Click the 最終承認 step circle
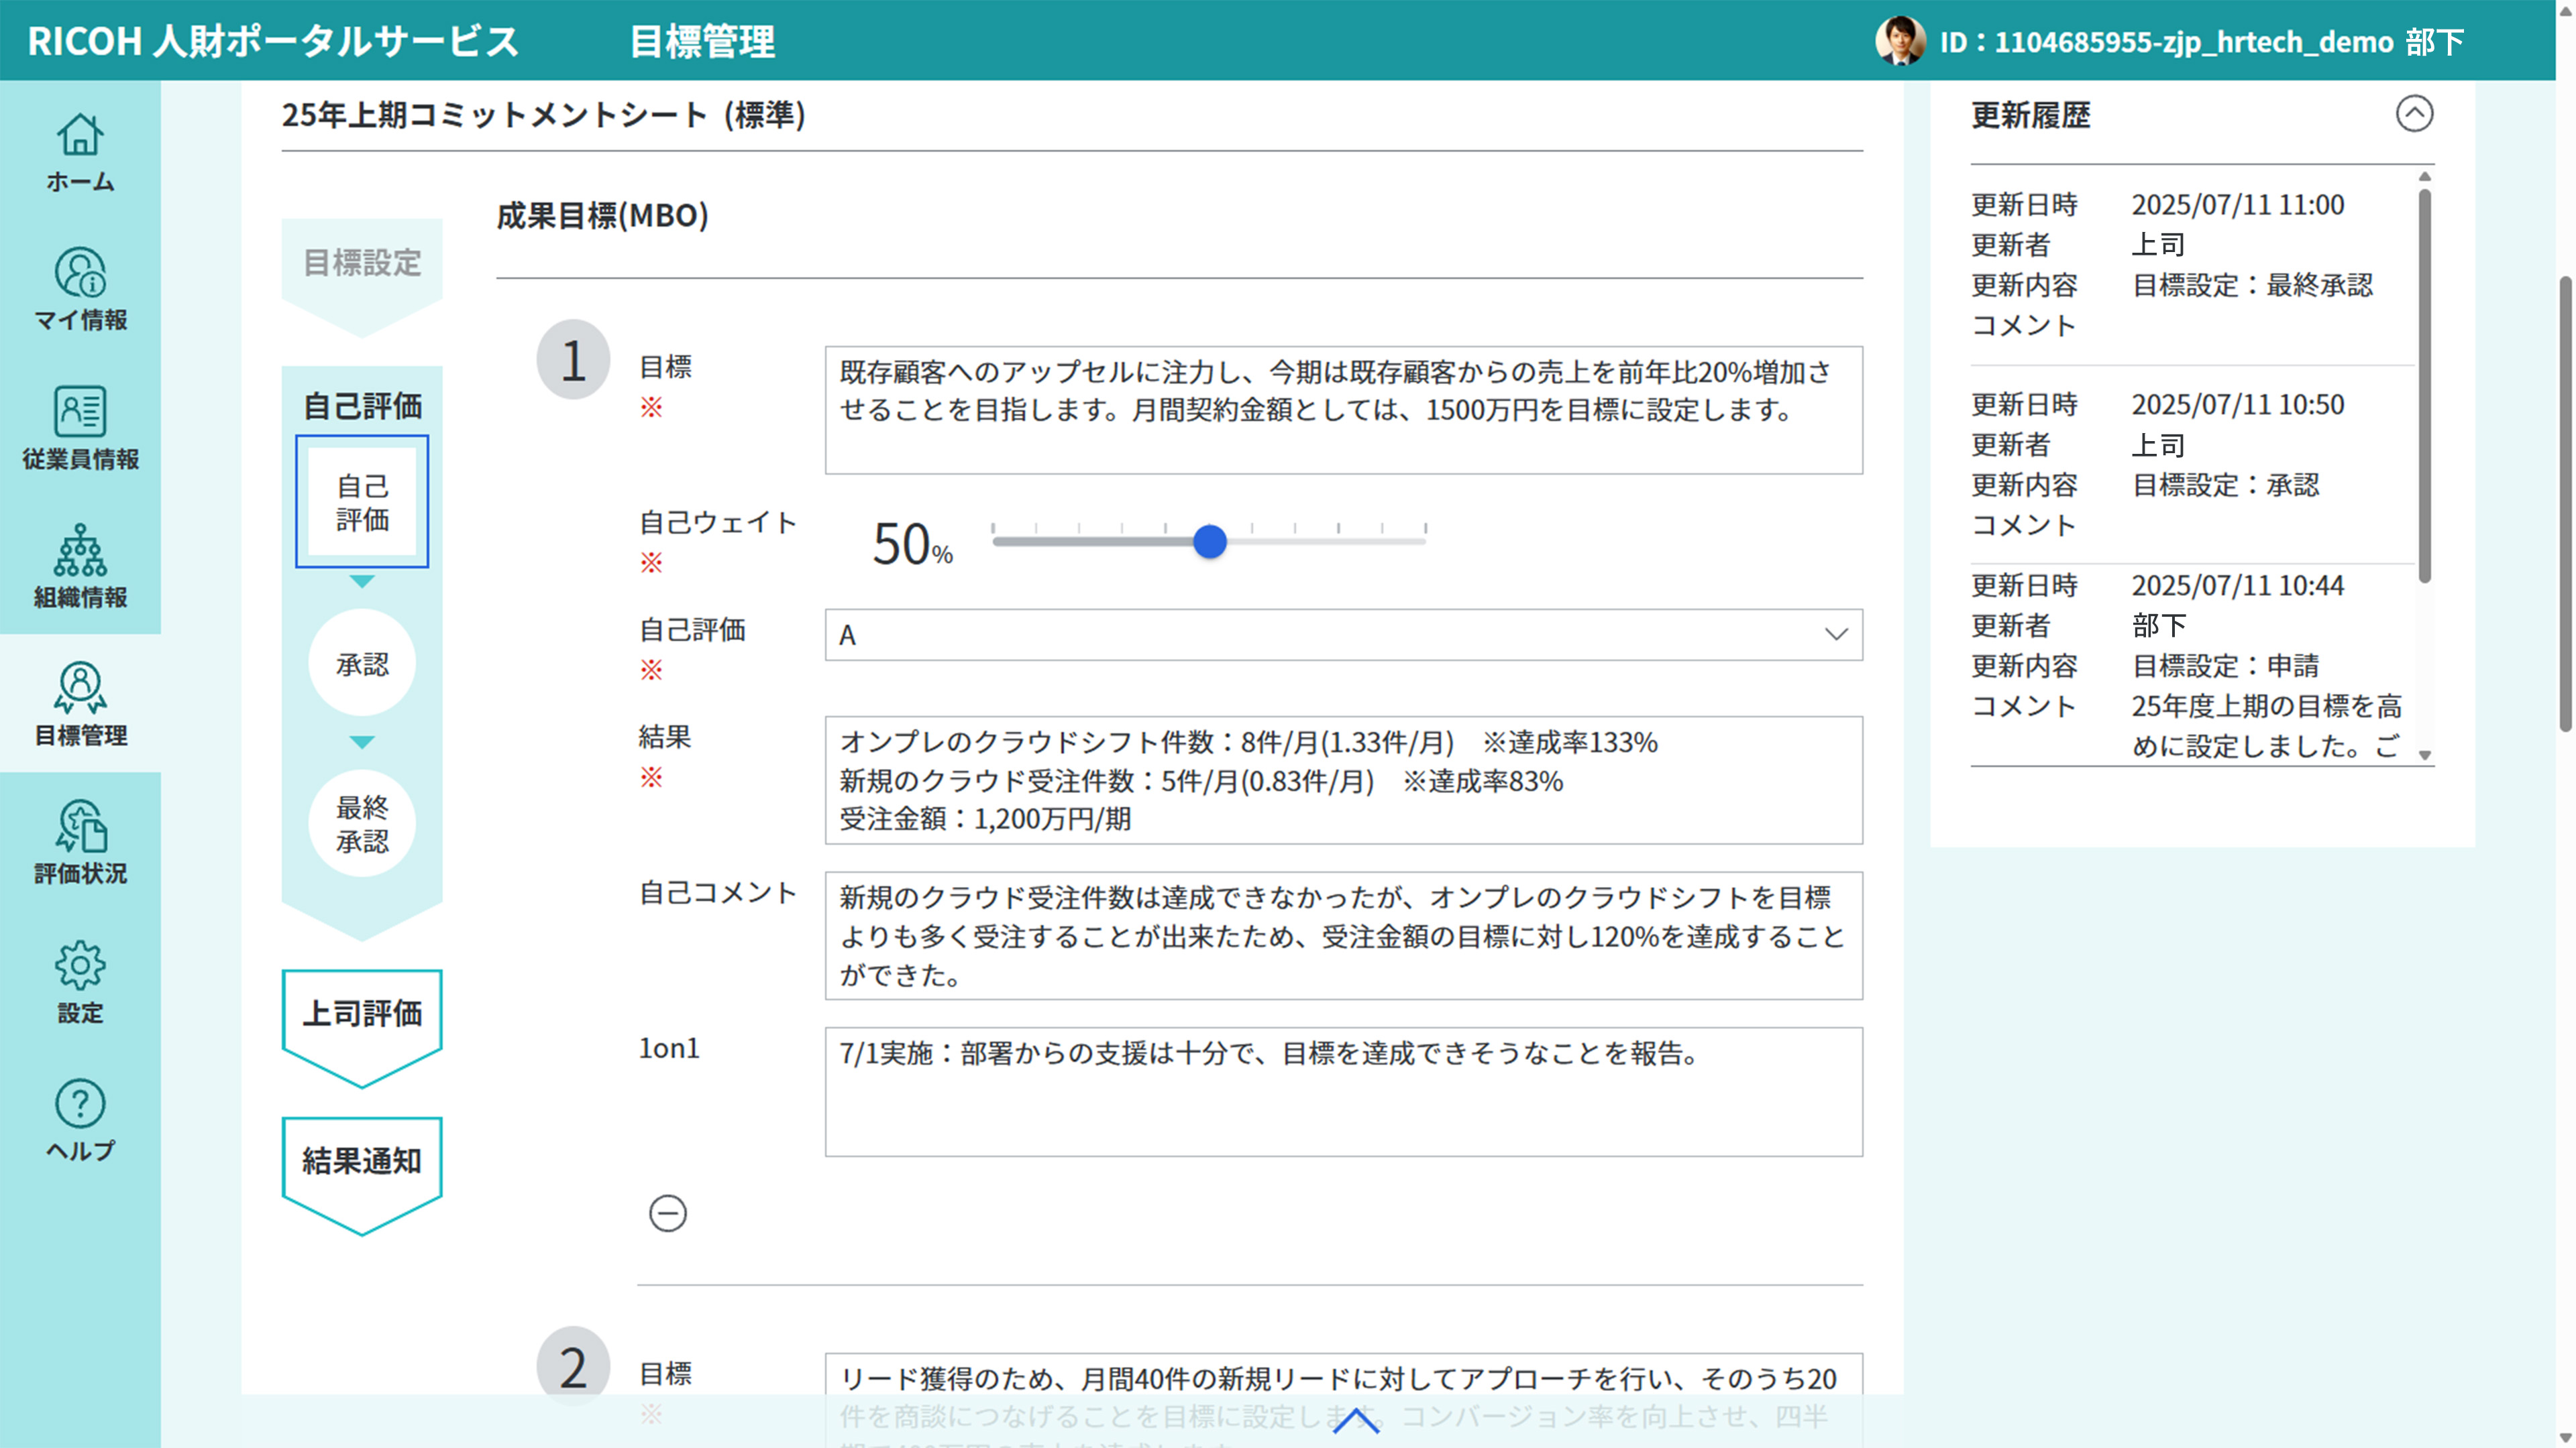Image resolution: width=2576 pixels, height=1448 pixels. 362,823
